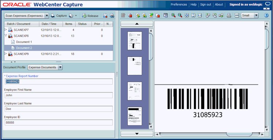Open the Small thumbnail size dropdown
The image size is (273, 140).
pyautogui.click(x=256, y=15)
